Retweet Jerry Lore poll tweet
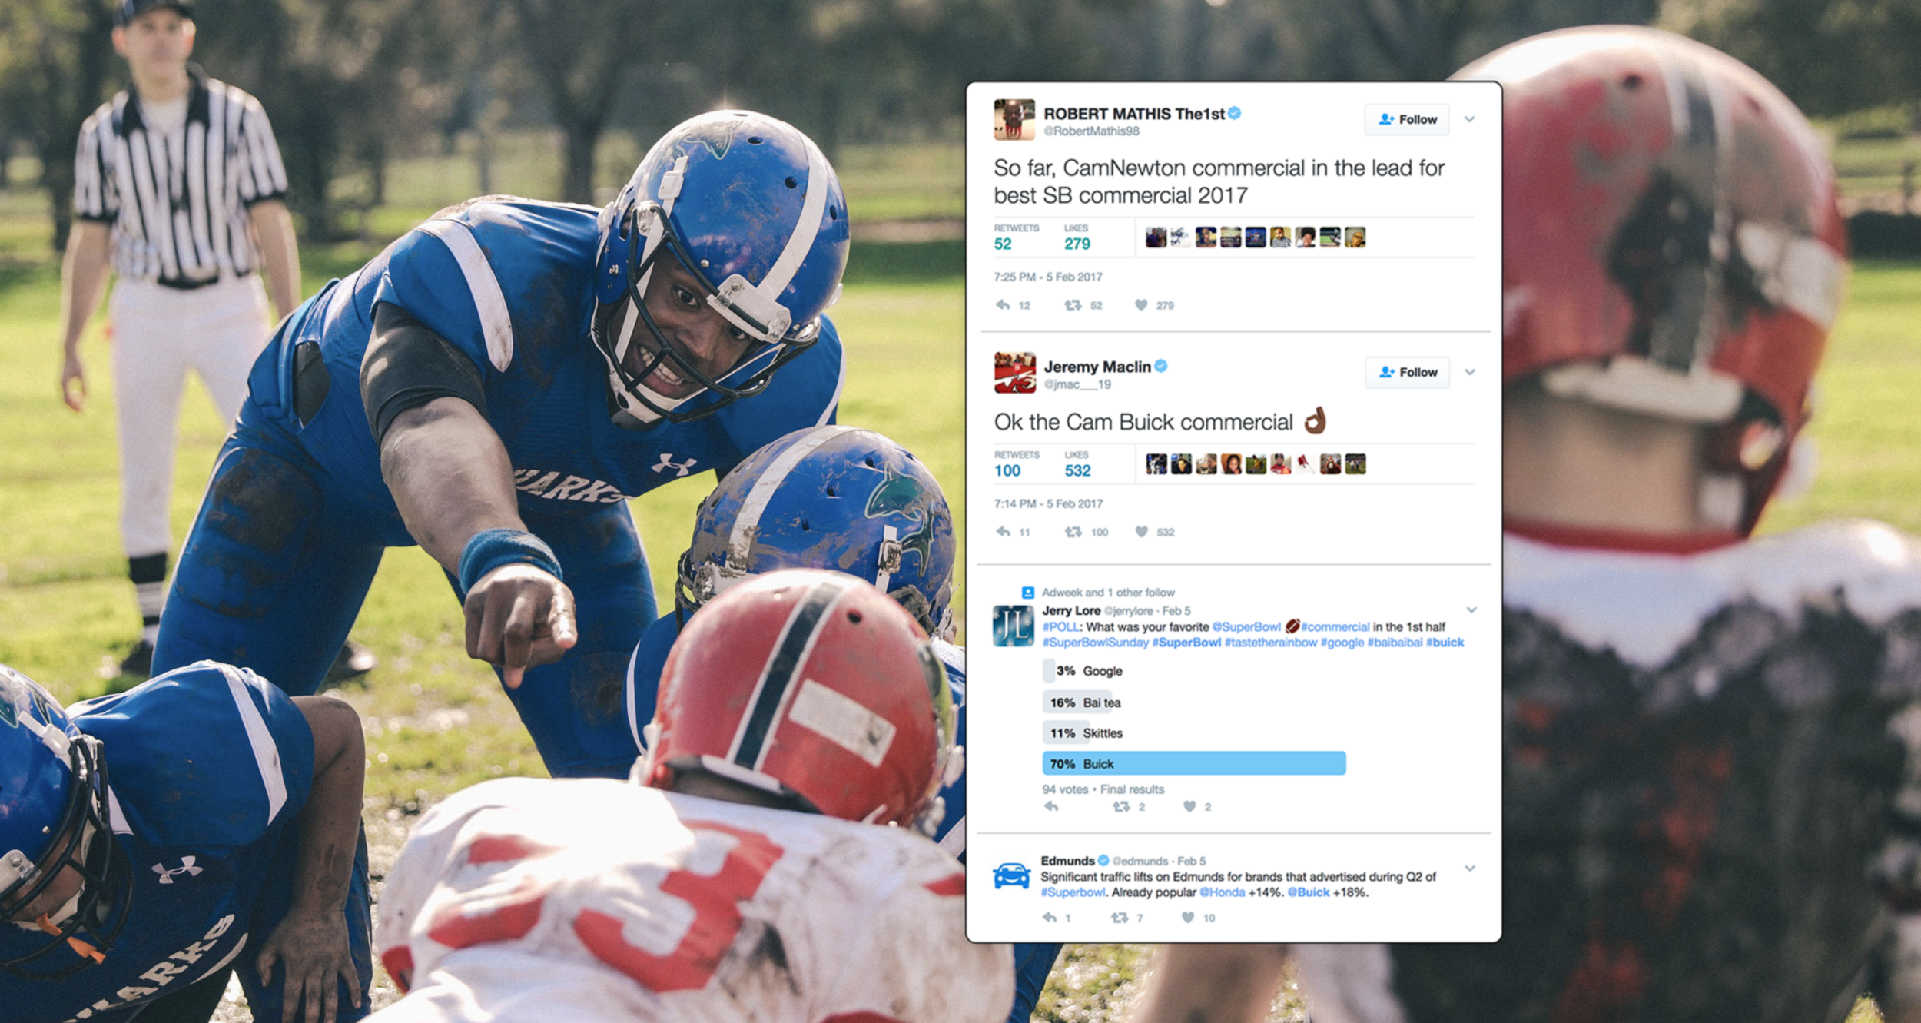Screen dimensions: 1921x1023 click(x=1121, y=806)
